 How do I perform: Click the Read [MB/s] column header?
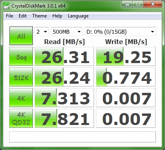[64, 42]
